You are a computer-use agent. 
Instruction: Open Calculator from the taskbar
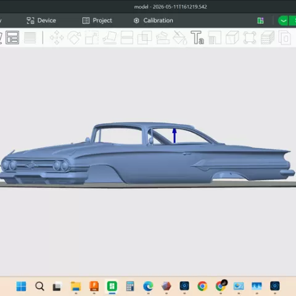[x=130, y=286]
